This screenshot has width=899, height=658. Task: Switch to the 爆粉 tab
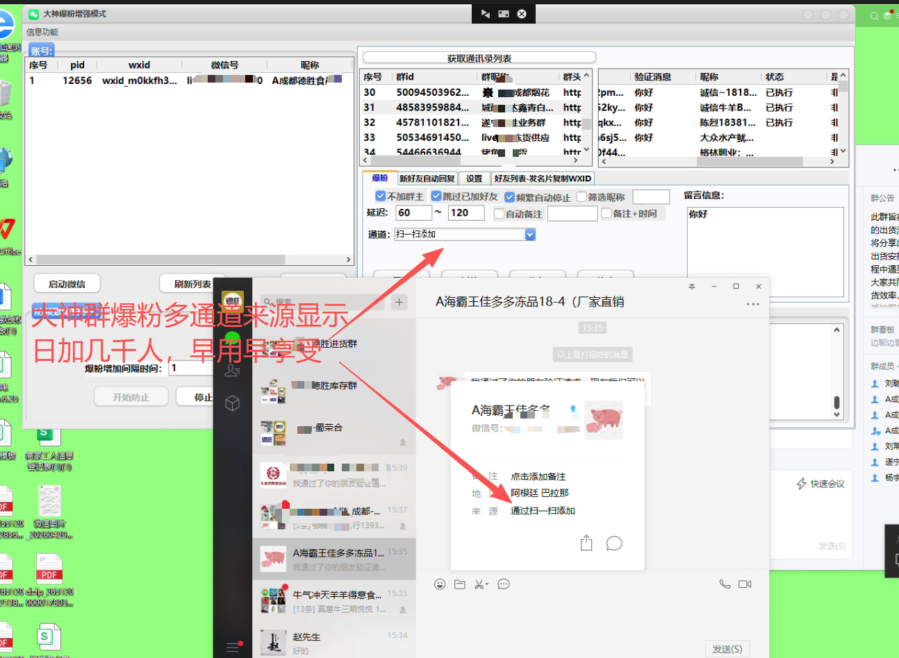pos(380,178)
